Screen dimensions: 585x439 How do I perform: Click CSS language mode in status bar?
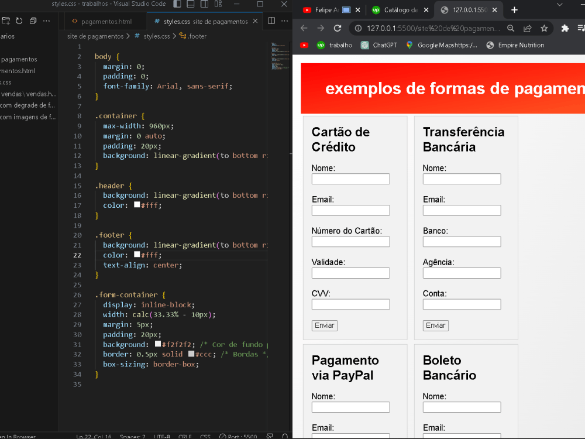tap(205, 437)
